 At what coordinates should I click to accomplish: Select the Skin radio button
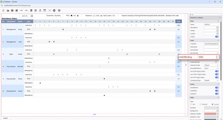tap(191, 104)
